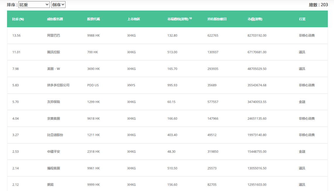
Task: Click the 上市地區 column header
Action: pyautogui.click(x=134, y=19)
